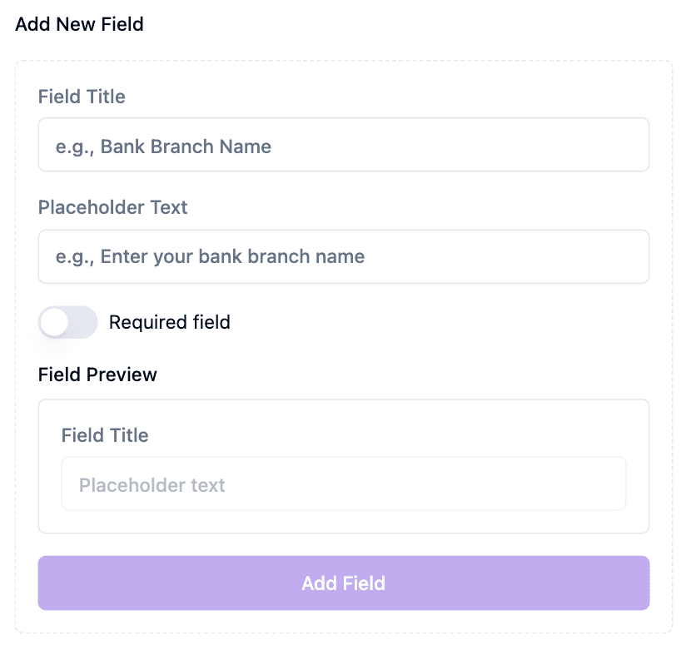The width and height of the screenshot is (691, 645).
Task: Click inside the preview Placeholder text input
Action: point(343,484)
